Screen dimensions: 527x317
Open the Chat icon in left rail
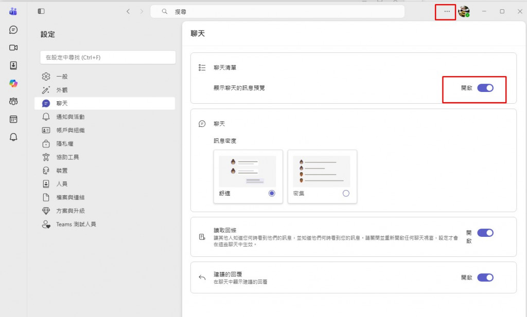point(13,30)
